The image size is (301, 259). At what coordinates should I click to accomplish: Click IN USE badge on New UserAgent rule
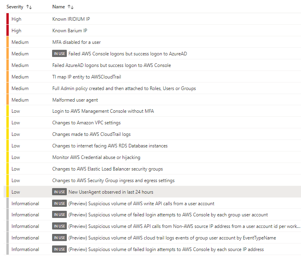pyautogui.click(x=59, y=192)
